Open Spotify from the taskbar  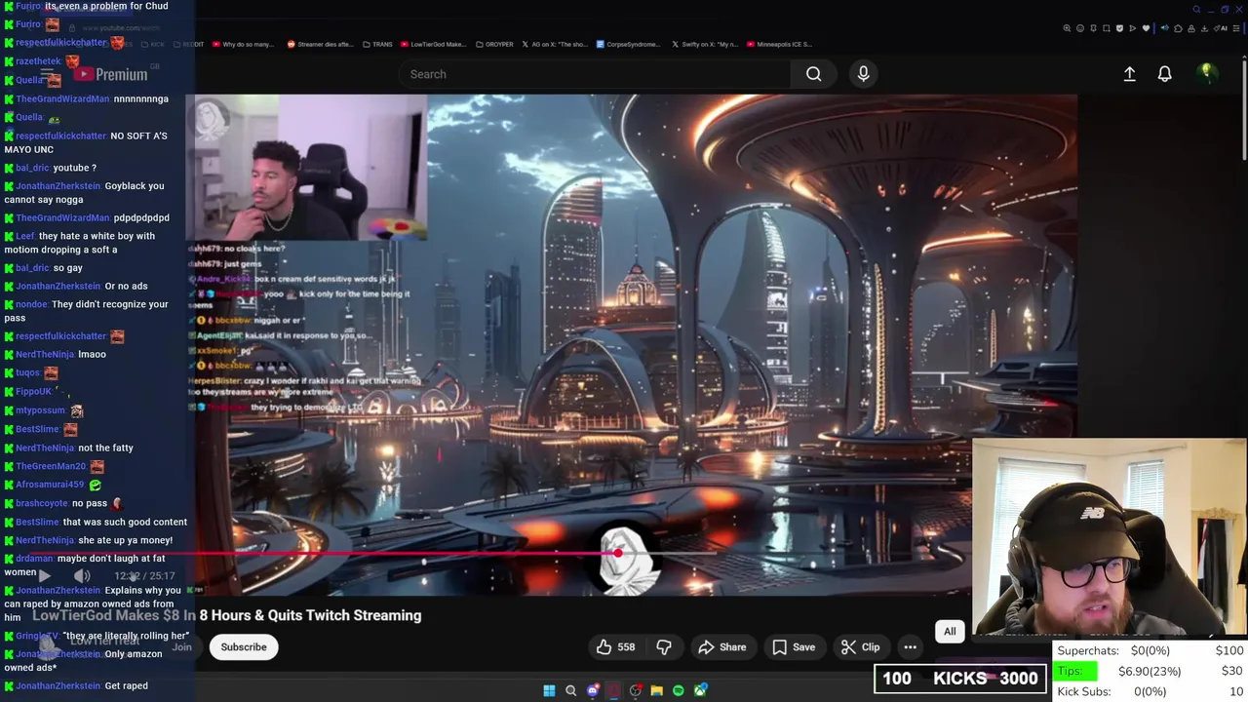coord(678,690)
